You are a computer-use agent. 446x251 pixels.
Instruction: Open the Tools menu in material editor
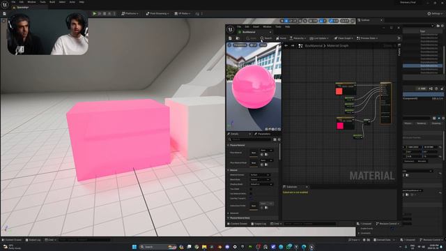click(x=278, y=26)
